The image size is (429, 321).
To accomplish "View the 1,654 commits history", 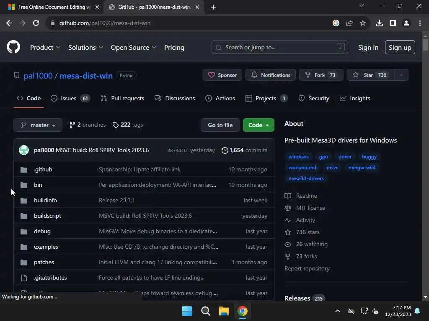I will (x=244, y=150).
